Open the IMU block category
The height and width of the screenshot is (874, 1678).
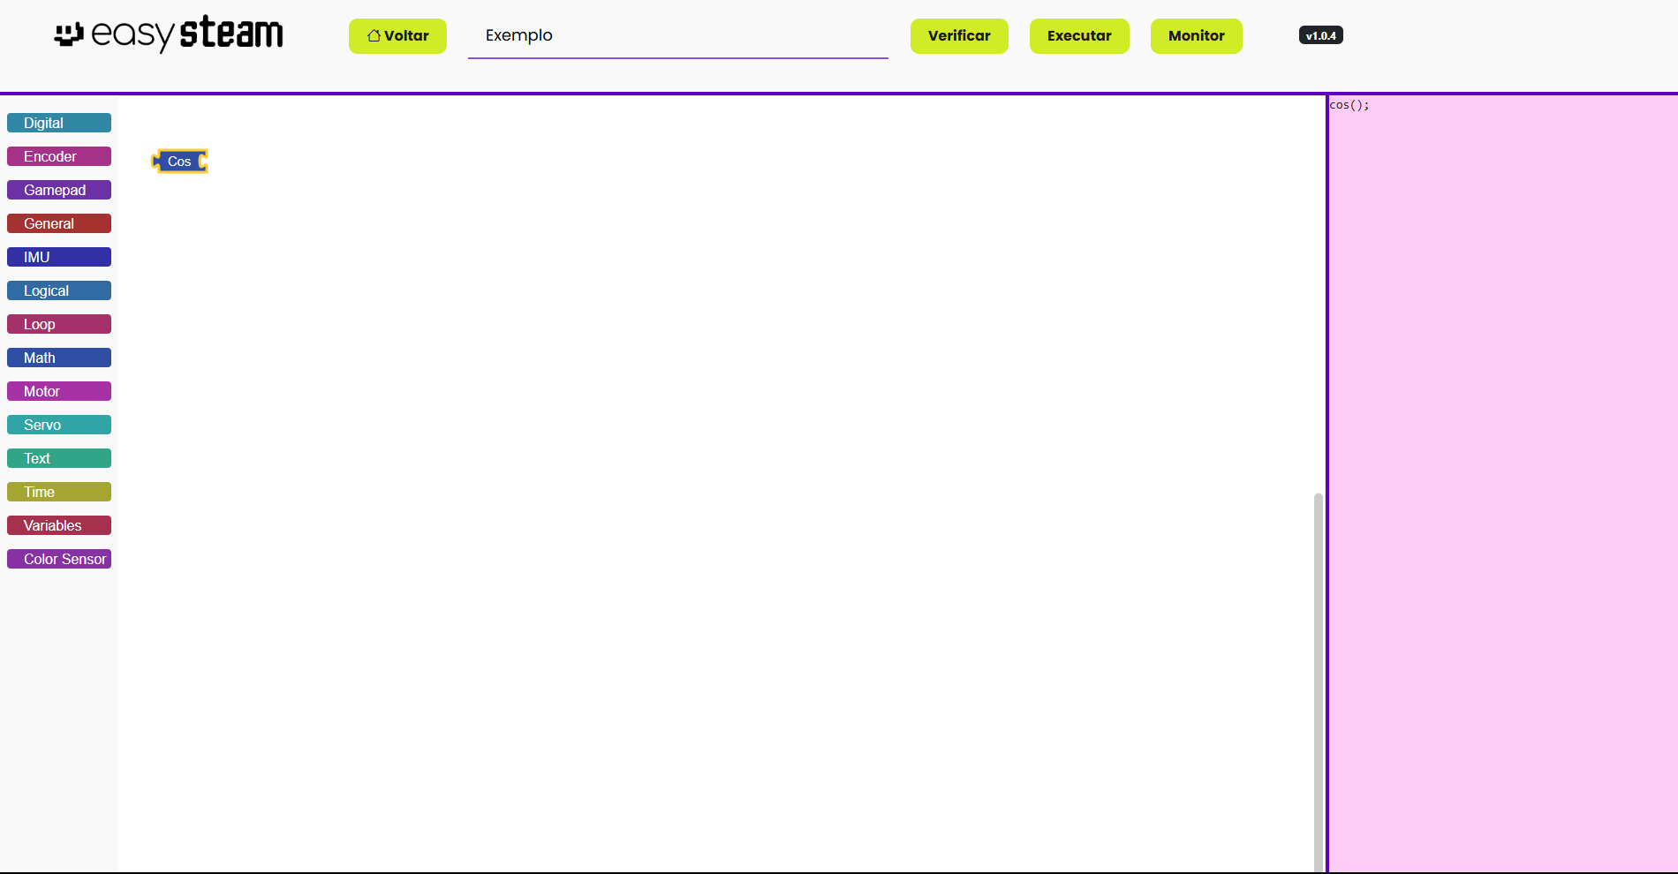tap(59, 257)
